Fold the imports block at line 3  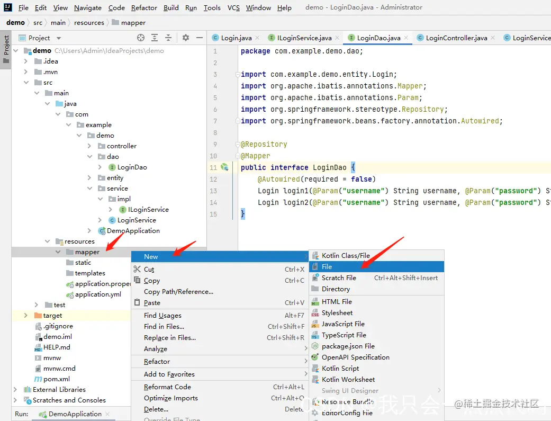[238, 75]
